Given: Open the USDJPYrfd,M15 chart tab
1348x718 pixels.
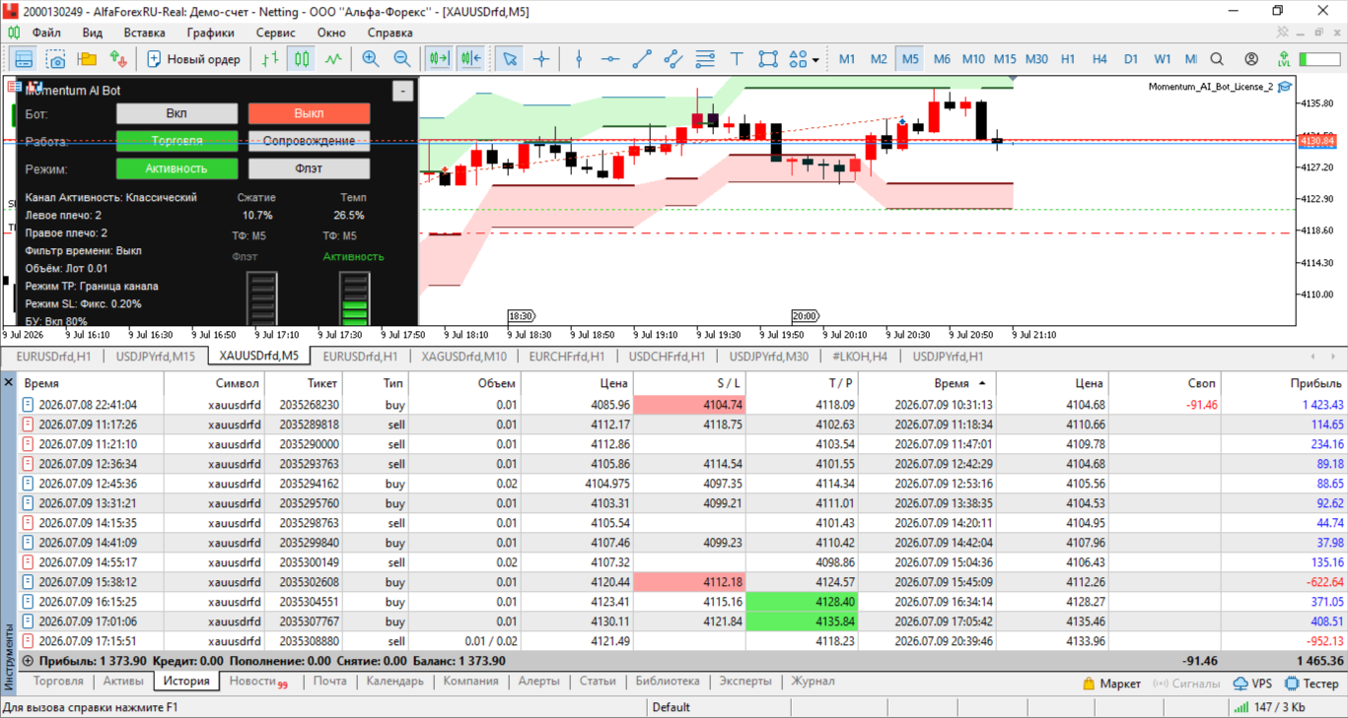Looking at the screenshot, I should [x=155, y=357].
